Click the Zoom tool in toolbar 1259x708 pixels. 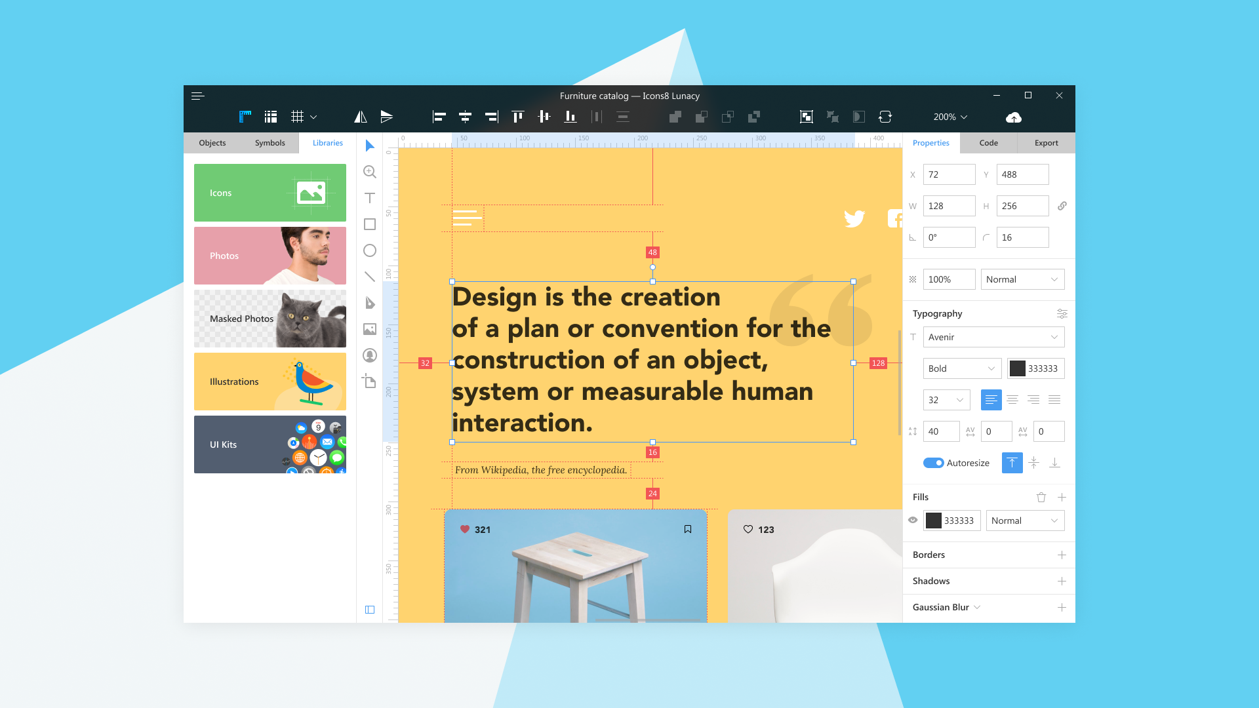[x=369, y=171]
